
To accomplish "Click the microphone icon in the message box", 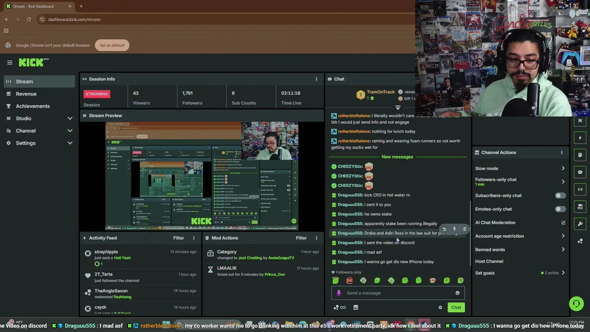I will click(339, 293).
